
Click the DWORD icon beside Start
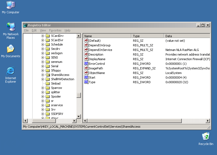click(86, 77)
